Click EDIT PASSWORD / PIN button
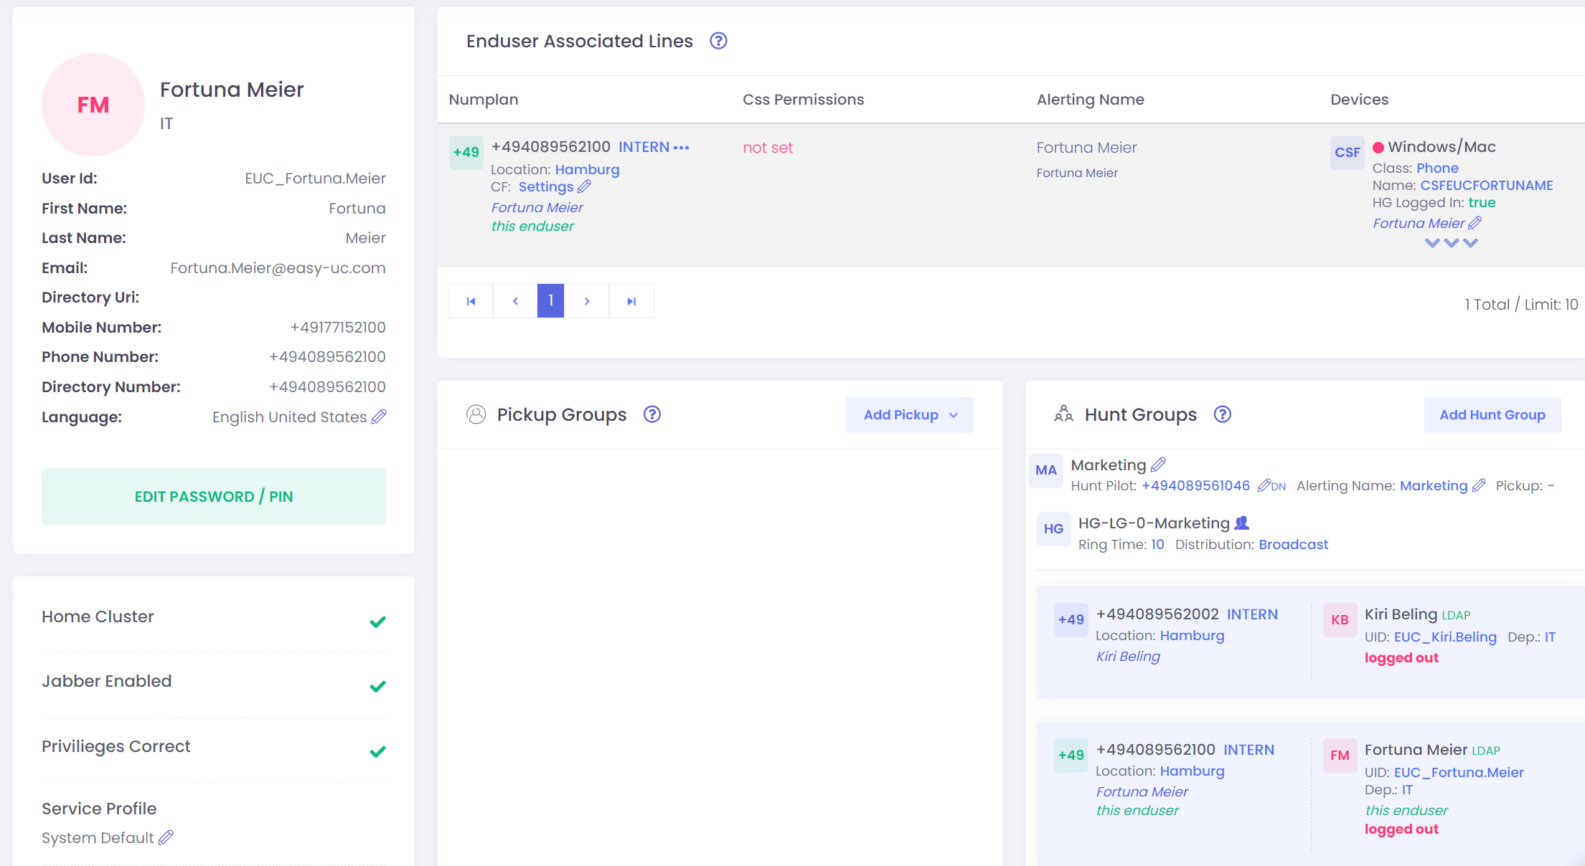 click(x=214, y=496)
